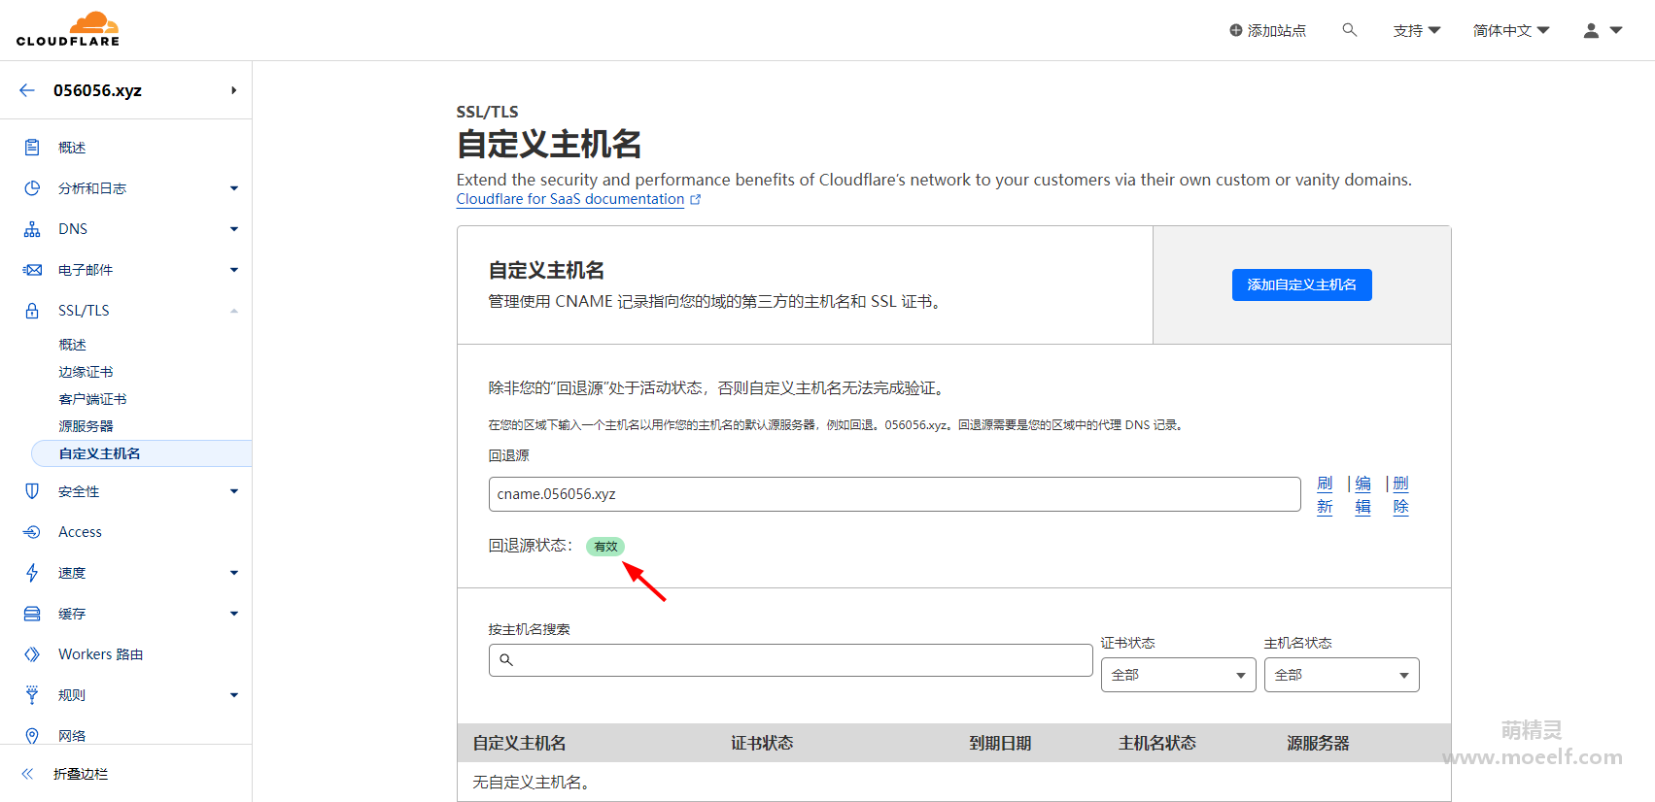Click the 编辑 link for fallback origin
1655x802 pixels.
pos(1362,495)
